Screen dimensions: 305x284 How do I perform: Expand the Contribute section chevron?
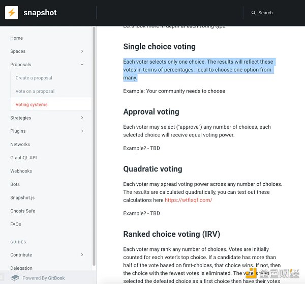(x=82, y=254)
